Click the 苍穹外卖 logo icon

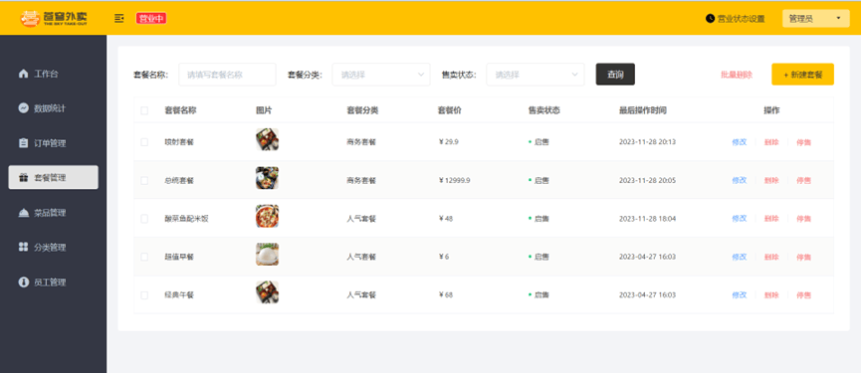[x=29, y=18]
